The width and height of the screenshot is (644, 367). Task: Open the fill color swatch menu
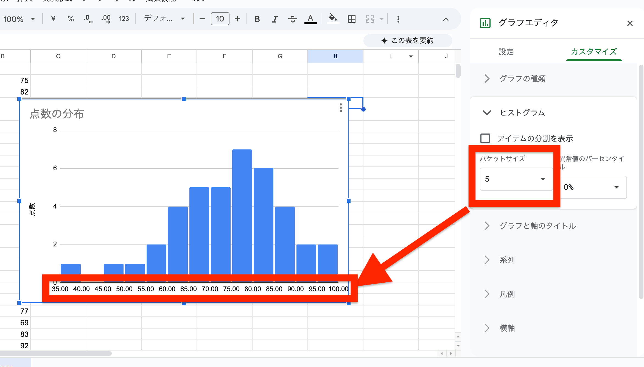pos(332,19)
